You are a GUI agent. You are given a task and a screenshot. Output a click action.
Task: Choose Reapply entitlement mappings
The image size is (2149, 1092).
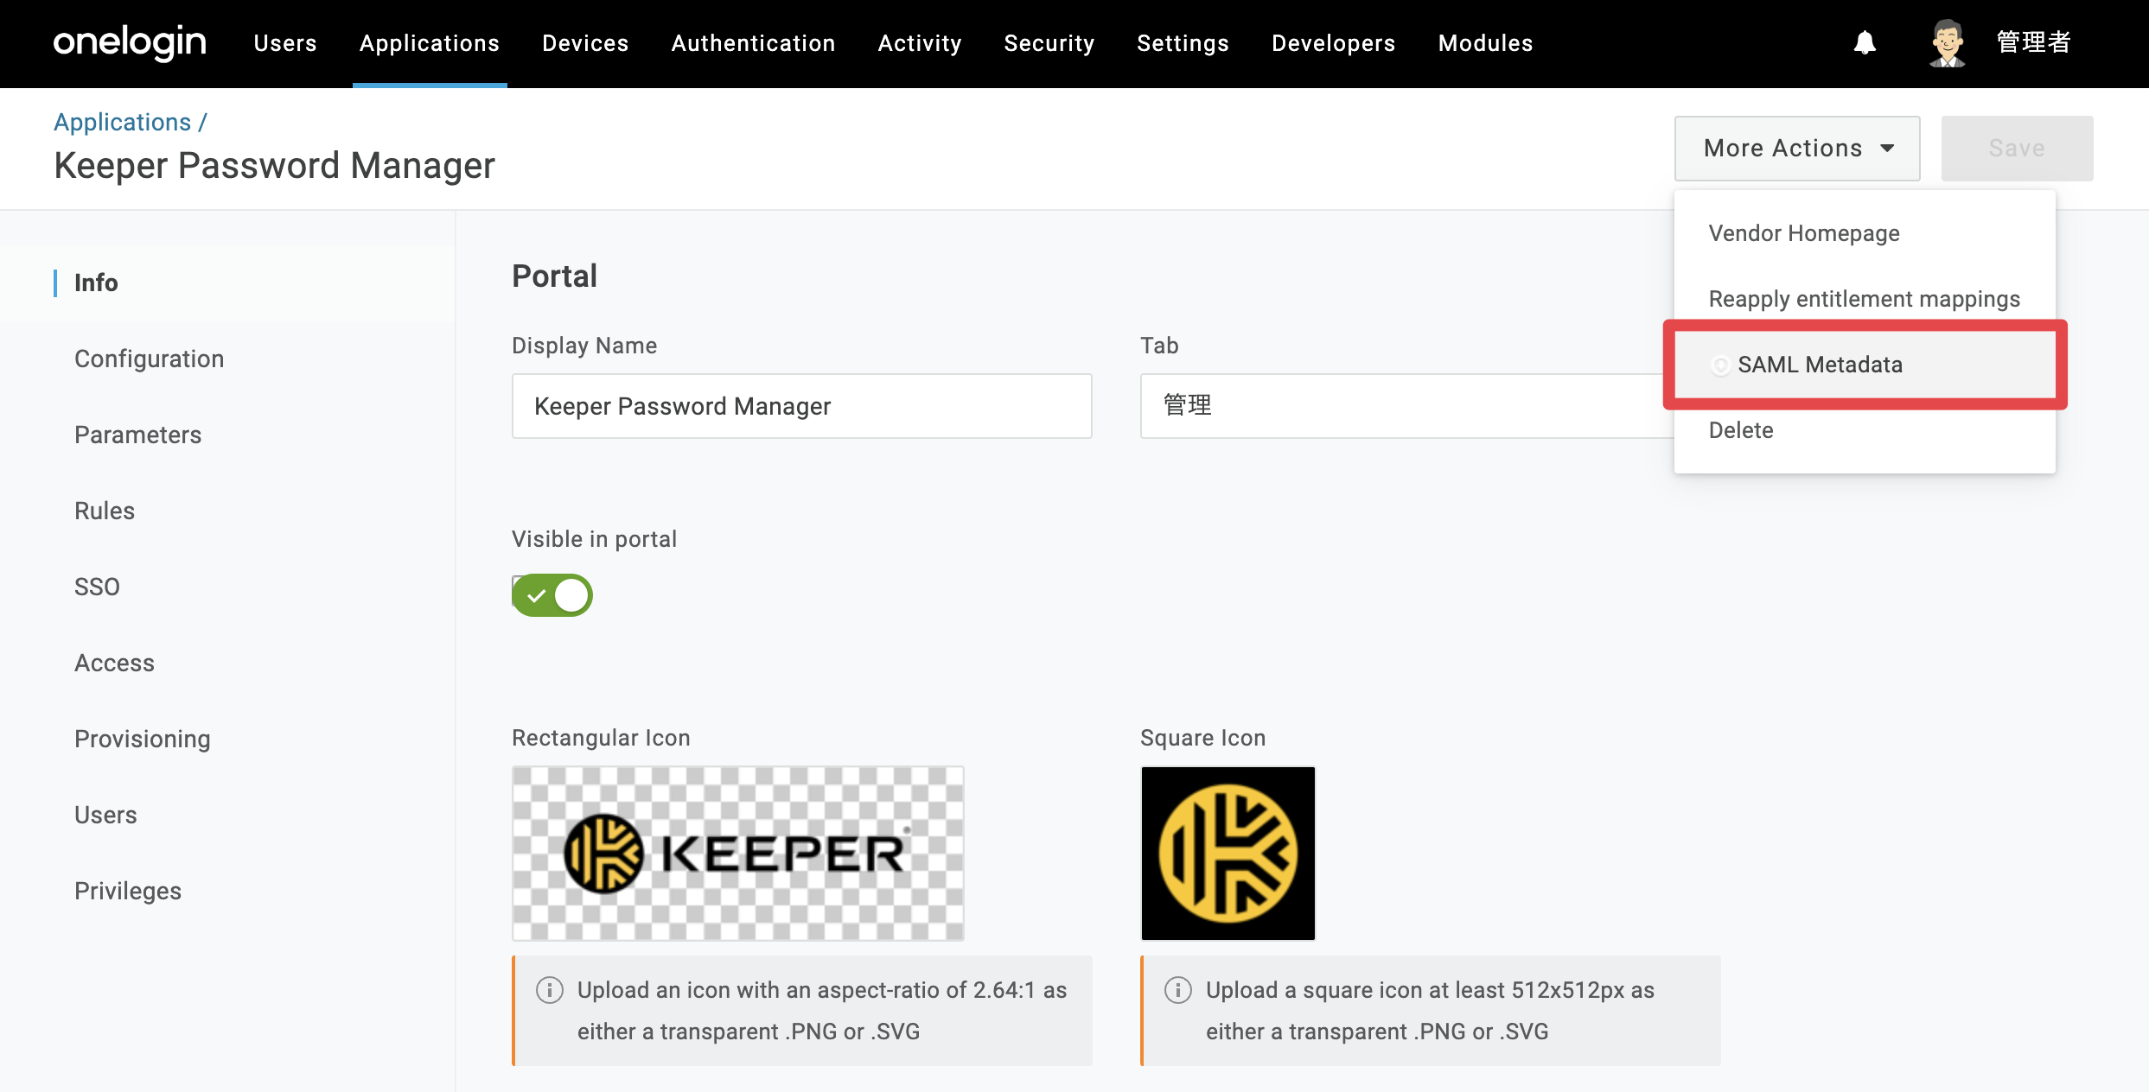[x=1865, y=299]
